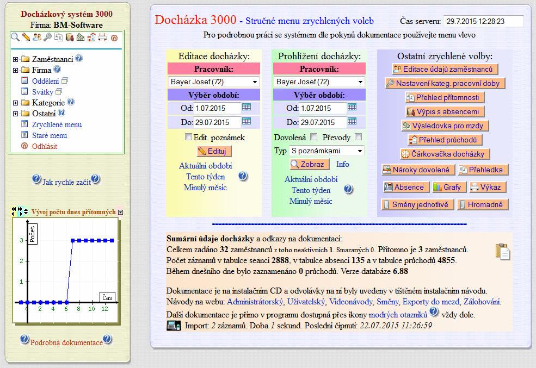The height and width of the screenshot is (368, 536).
Task: Click help question mark in Editace docházky panel
Action: pyautogui.click(x=243, y=176)
